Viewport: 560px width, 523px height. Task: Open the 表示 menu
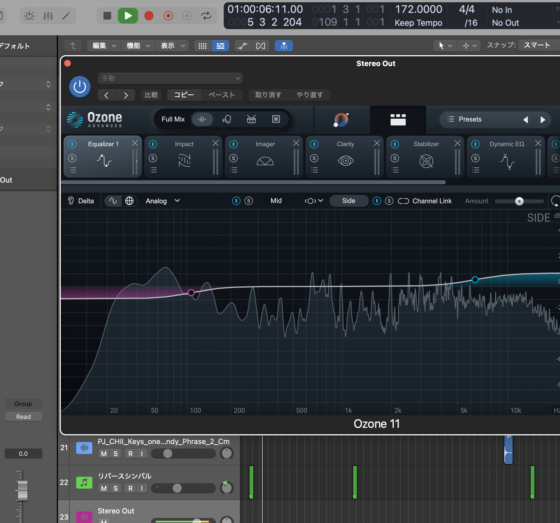(172, 46)
